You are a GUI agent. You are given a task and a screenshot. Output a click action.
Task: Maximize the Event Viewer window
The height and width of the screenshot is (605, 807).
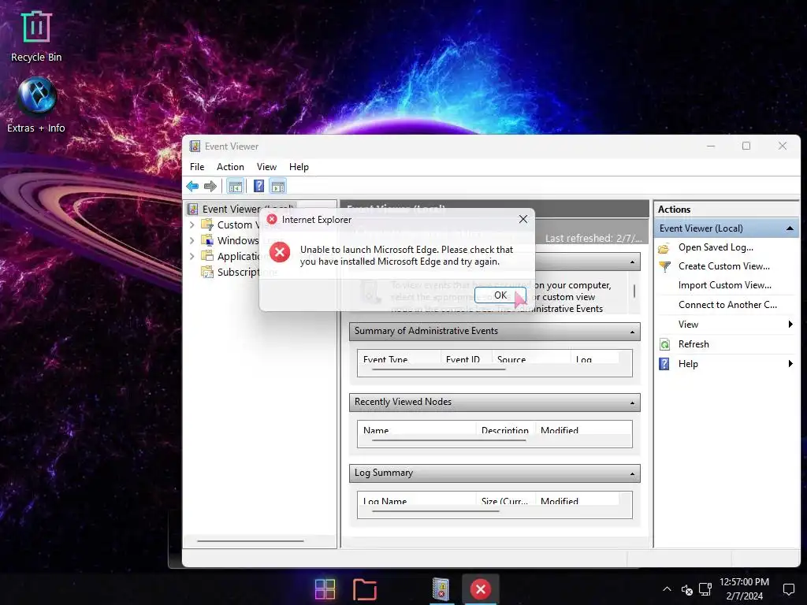tap(746, 146)
